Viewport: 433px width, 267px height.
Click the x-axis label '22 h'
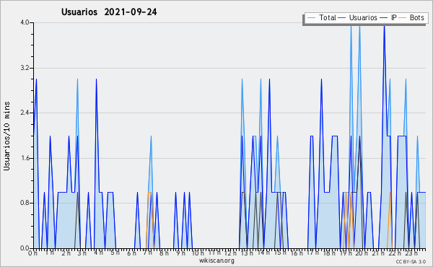[x=395, y=253]
